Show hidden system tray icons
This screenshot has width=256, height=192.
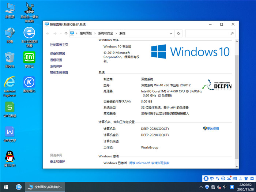pyautogui.click(x=201, y=187)
